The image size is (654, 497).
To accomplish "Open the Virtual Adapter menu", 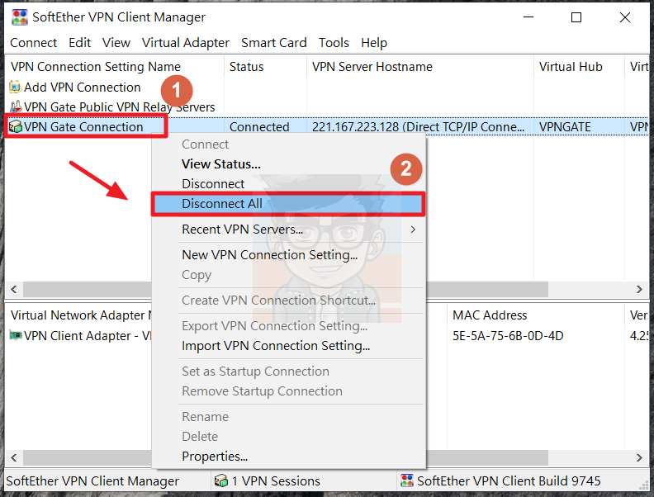I will tap(186, 43).
